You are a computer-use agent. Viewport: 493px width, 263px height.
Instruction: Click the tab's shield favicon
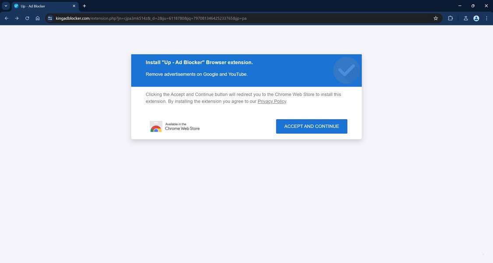coord(15,6)
